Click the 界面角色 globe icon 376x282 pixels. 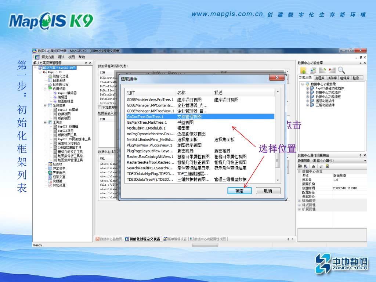pyautogui.click(x=50, y=173)
